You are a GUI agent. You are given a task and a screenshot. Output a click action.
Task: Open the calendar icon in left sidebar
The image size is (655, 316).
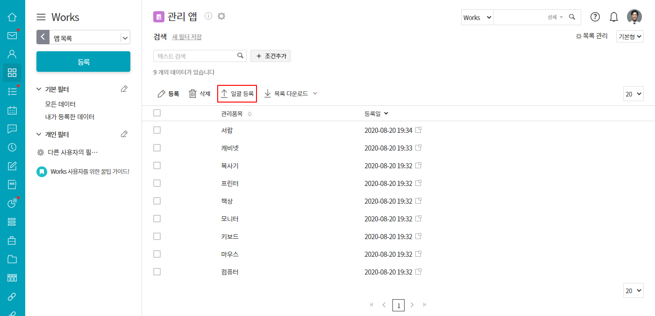click(x=12, y=110)
